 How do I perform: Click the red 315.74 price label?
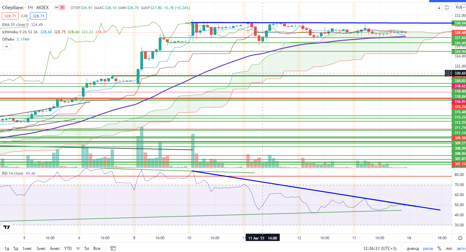(460, 107)
